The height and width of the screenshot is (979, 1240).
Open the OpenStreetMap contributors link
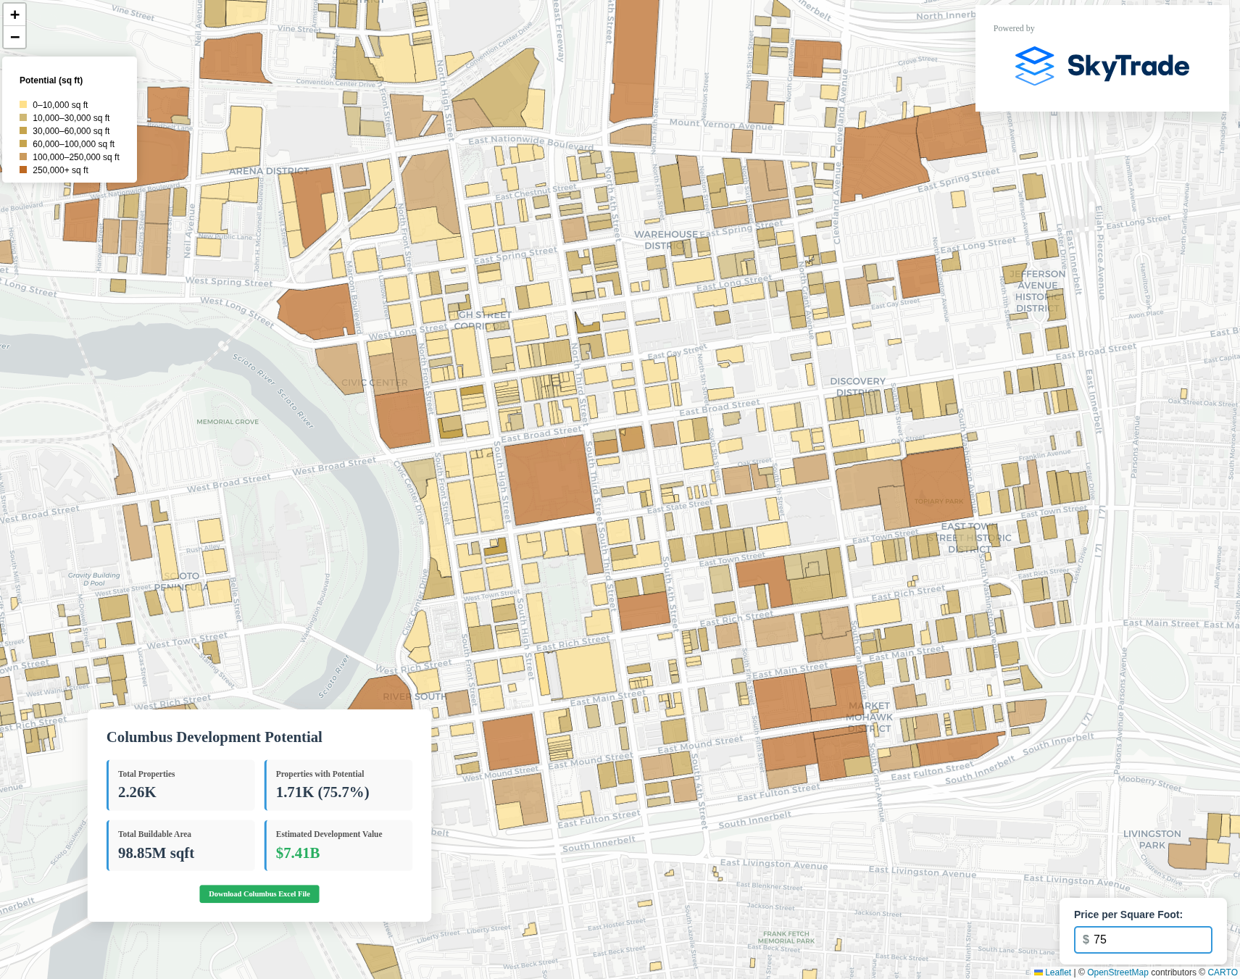pyautogui.click(x=1117, y=972)
